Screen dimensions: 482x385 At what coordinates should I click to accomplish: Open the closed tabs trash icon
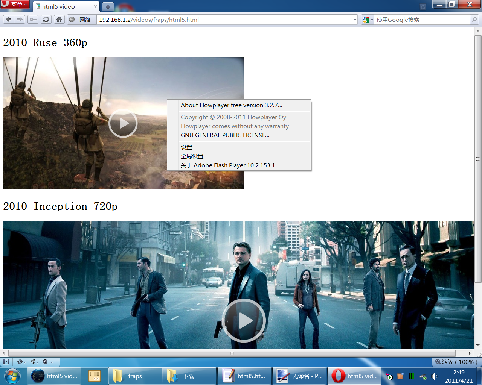(423, 6)
